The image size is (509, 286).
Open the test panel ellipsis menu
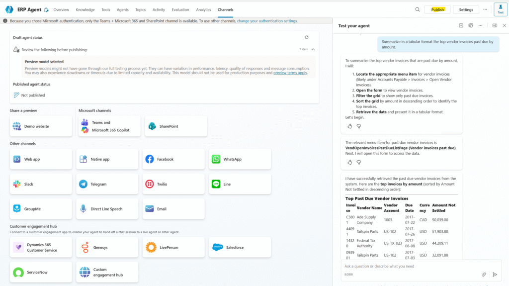coord(480,25)
